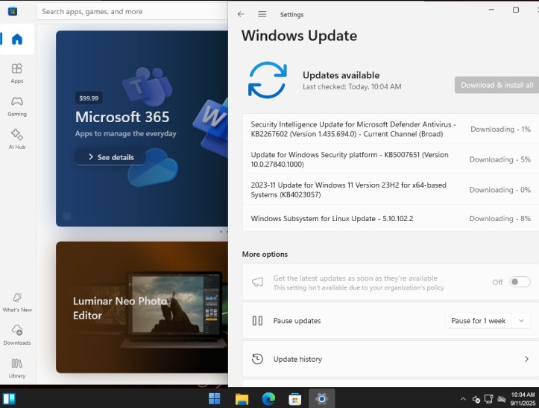
Task: Click Downloading - 5% status
Action: tap(500, 159)
